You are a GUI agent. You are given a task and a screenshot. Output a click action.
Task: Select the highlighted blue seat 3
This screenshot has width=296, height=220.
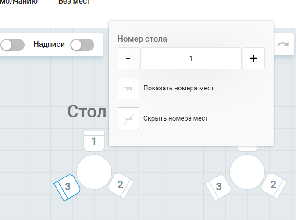(x=67, y=188)
